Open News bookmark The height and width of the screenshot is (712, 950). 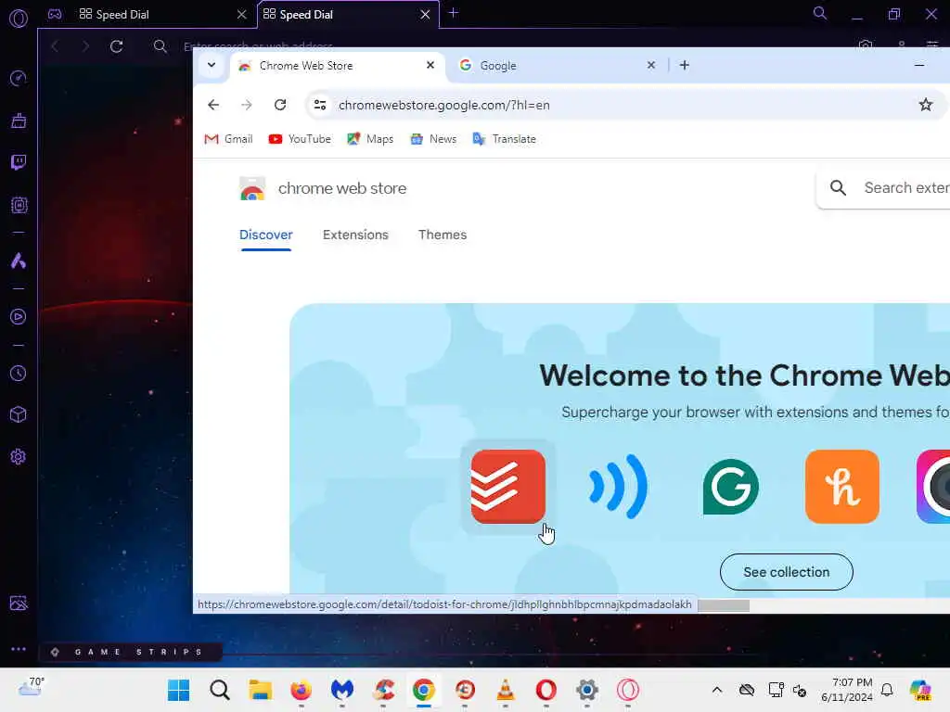pos(433,139)
